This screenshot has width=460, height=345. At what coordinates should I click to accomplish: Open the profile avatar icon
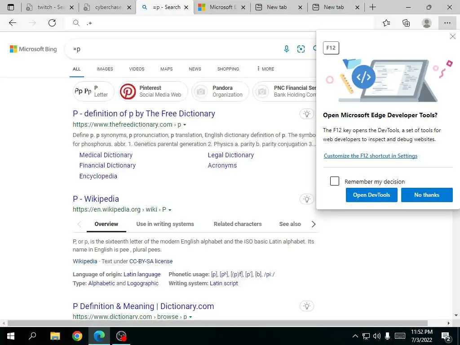coord(427,23)
